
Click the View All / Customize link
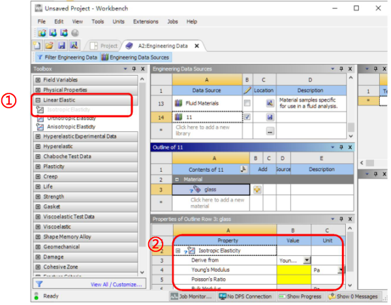tap(116, 285)
